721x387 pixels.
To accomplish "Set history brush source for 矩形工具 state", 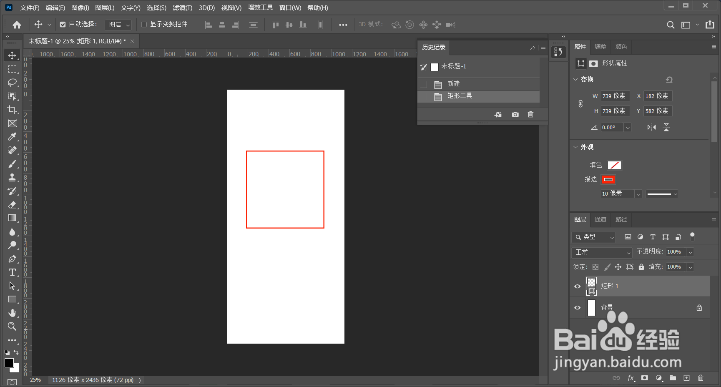I will [x=424, y=97].
